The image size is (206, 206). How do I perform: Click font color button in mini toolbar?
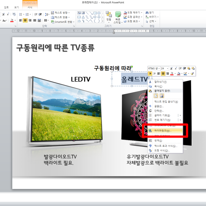[x=172, y=73]
